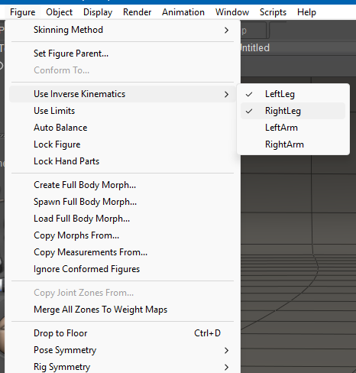The image size is (356, 373).
Task: Enable inverse kinematics for RightArm
Action: click(293, 144)
